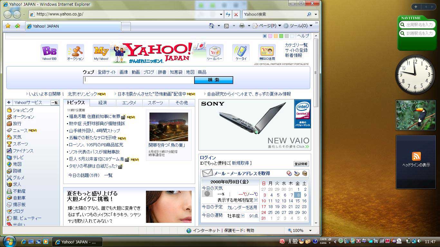Click the 新規取得 ID link
440x247 pixels.
(x=240, y=163)
